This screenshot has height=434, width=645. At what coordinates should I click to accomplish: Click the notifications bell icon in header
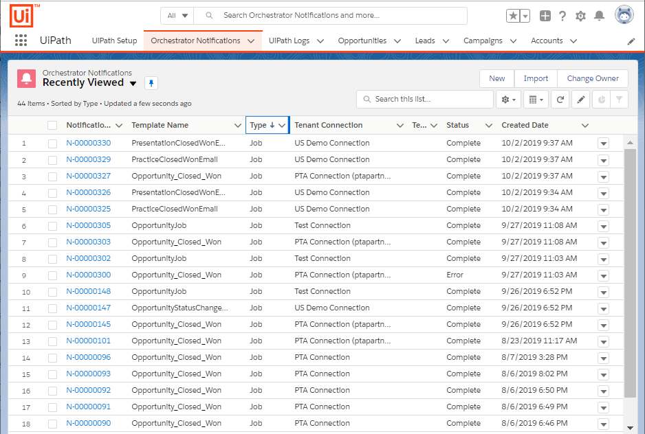coord(600,16)
